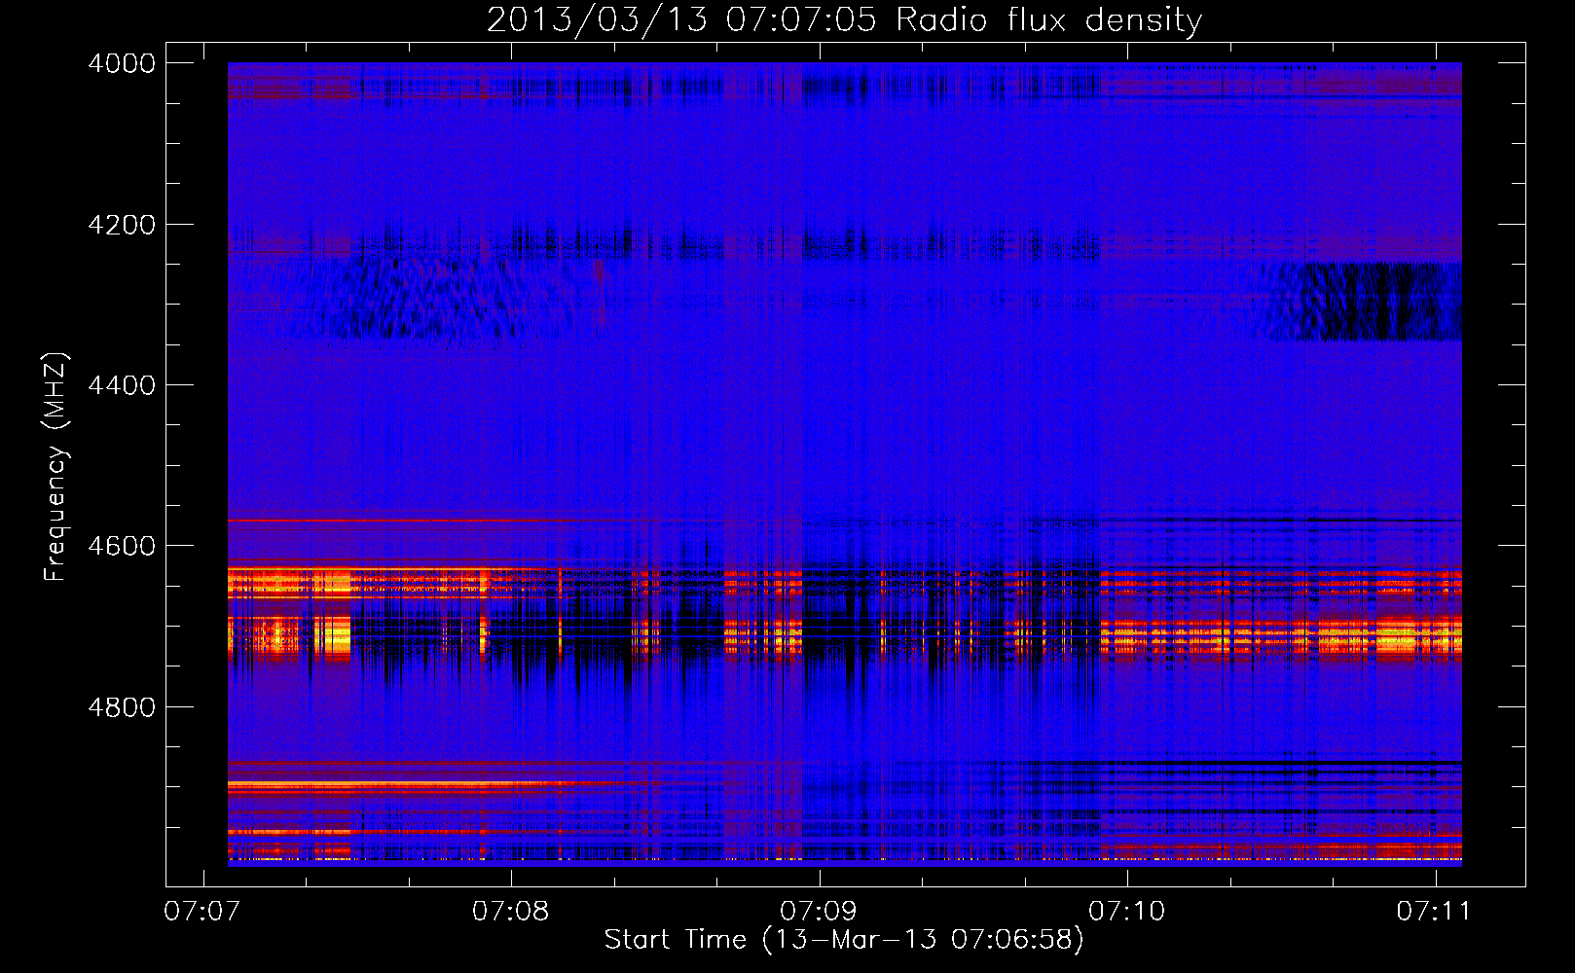Click the plot title '2013/03/13 07:07:05 Radio flux density'
The height and width of the screenshot is (973, 1575).
pos(844,19)
